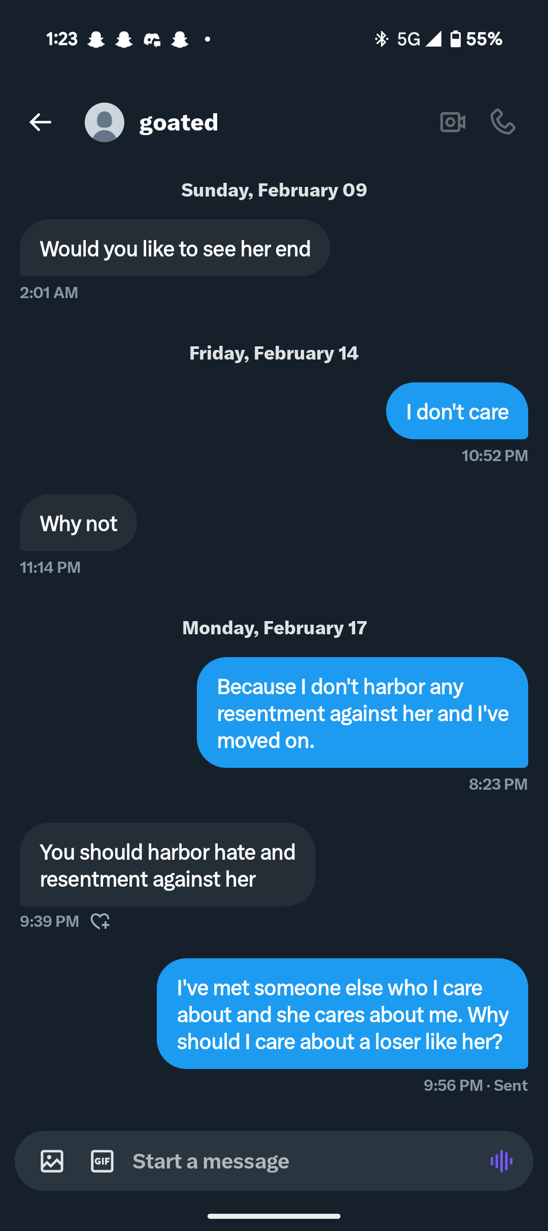Tap the "Why not" message bubble

point(79,523)
